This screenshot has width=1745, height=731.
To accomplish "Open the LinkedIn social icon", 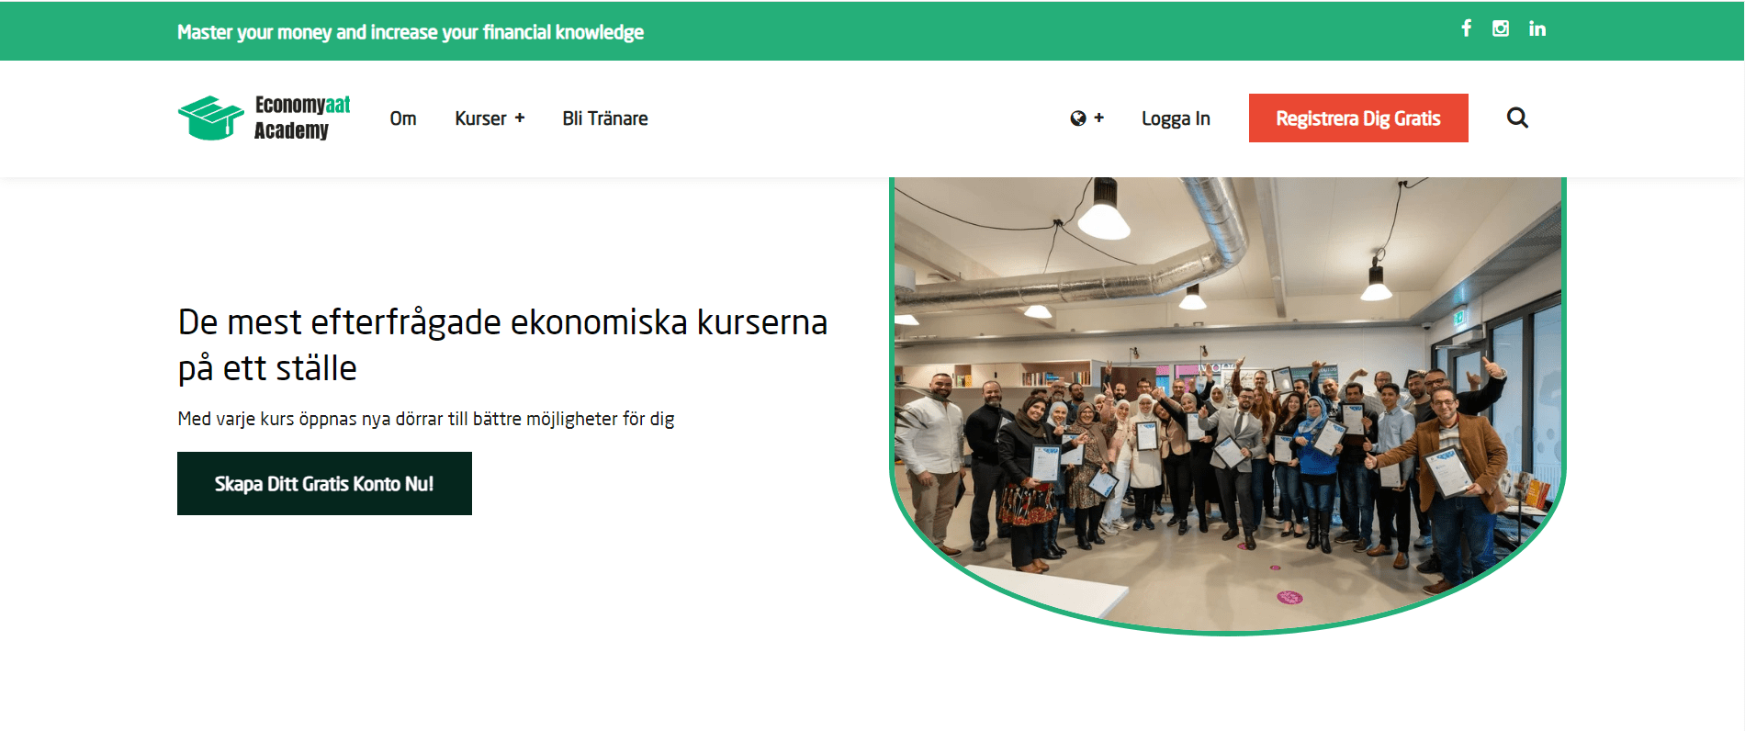I will point(1537,28).
